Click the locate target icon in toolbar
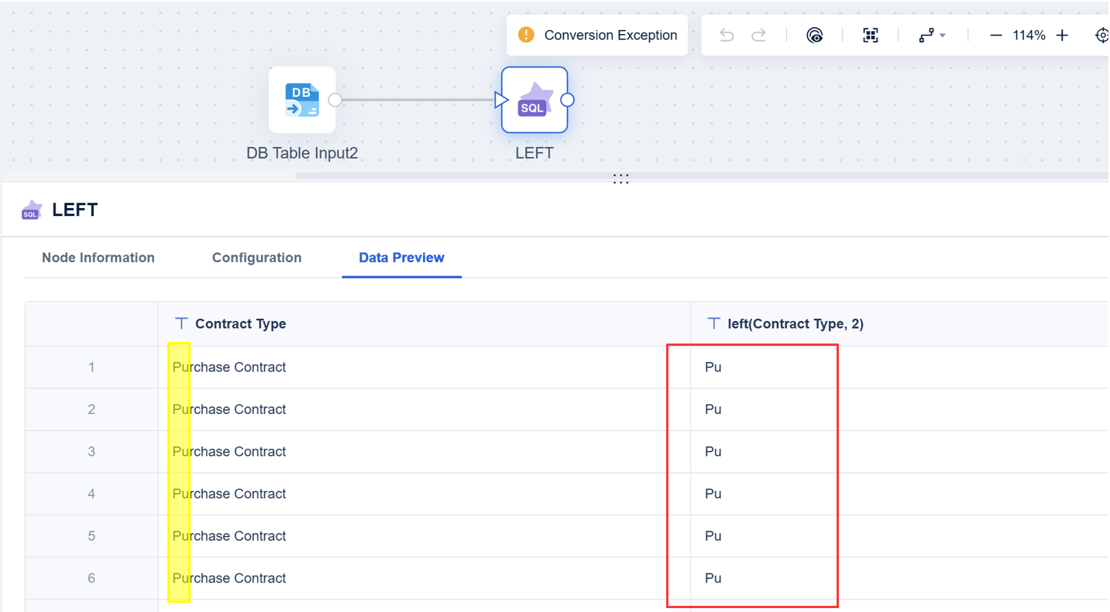 pos(1102,36)
